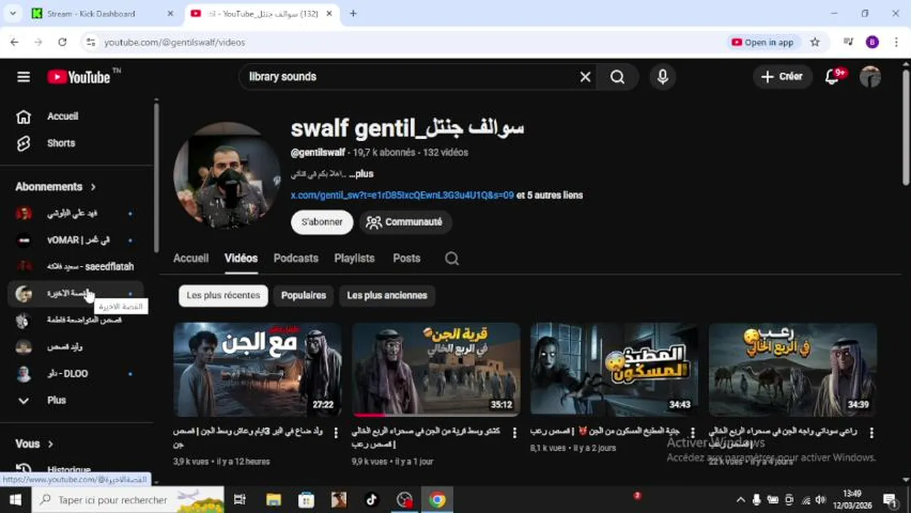Click the Windows taskbar search box
Screen dimensions: 911x513
pos(128,499)
